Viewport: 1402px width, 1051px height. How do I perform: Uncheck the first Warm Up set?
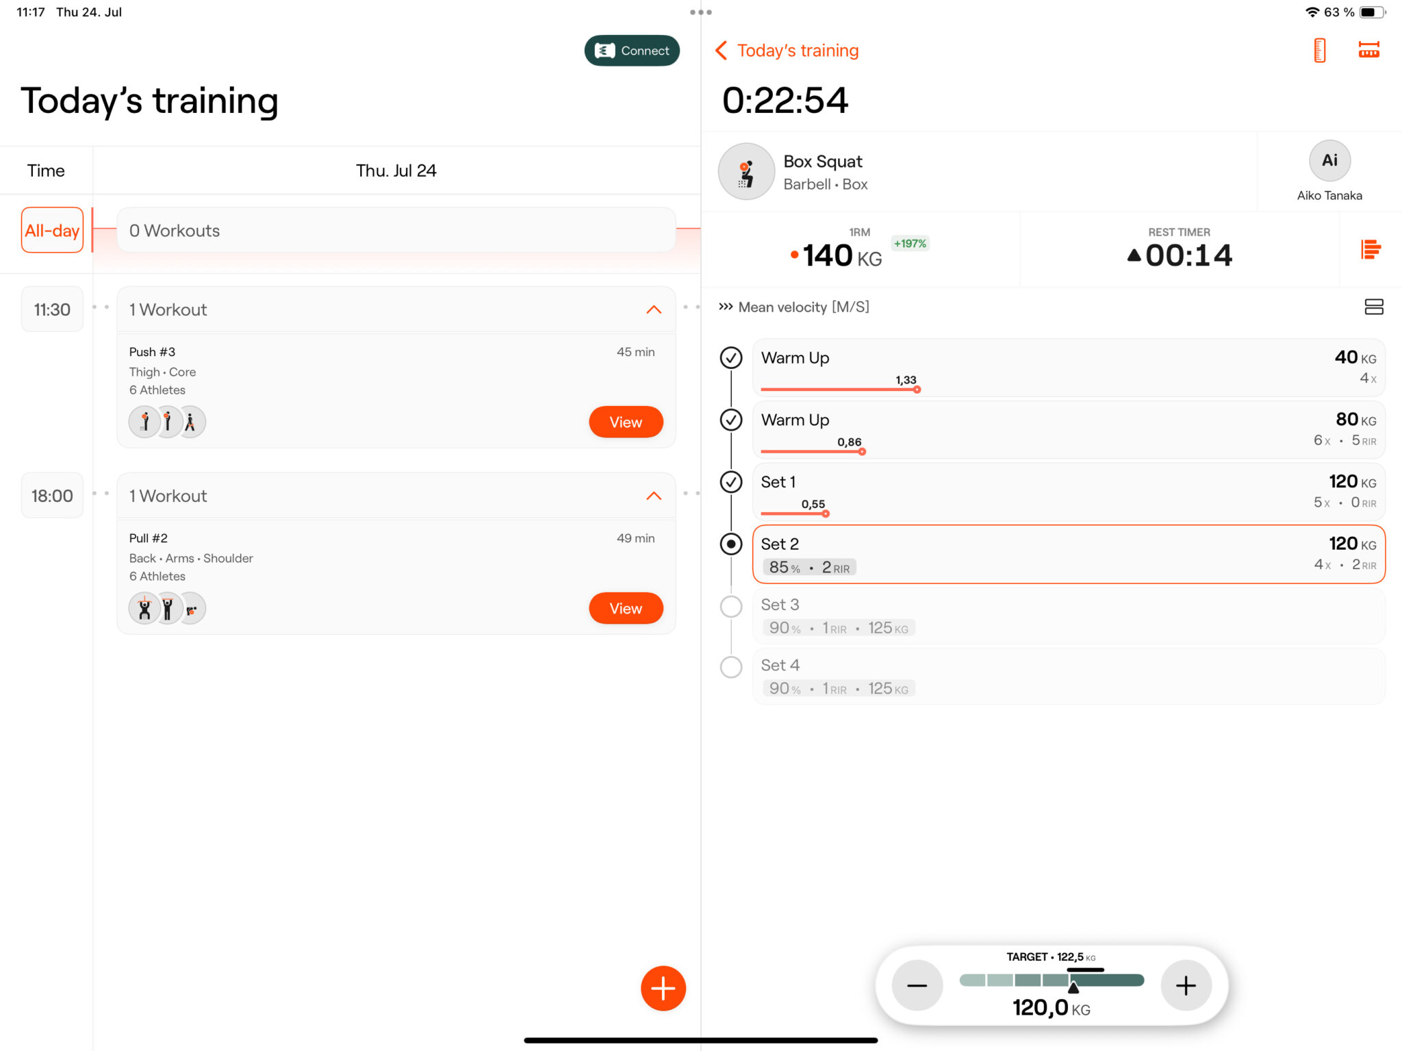pyautogui.click(x=730, y=357)
